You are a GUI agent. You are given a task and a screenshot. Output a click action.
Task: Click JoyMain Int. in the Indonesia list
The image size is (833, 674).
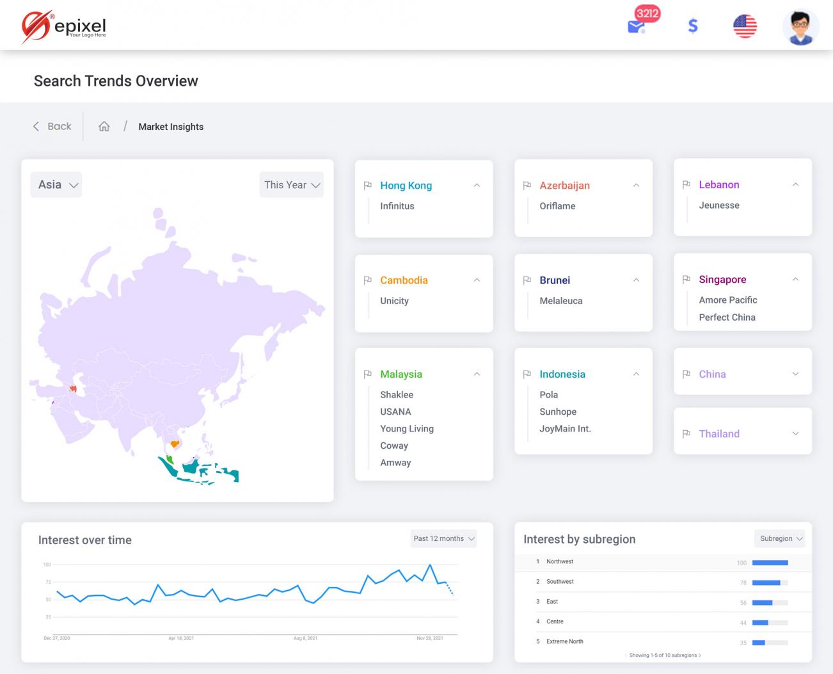pos(565,429)
